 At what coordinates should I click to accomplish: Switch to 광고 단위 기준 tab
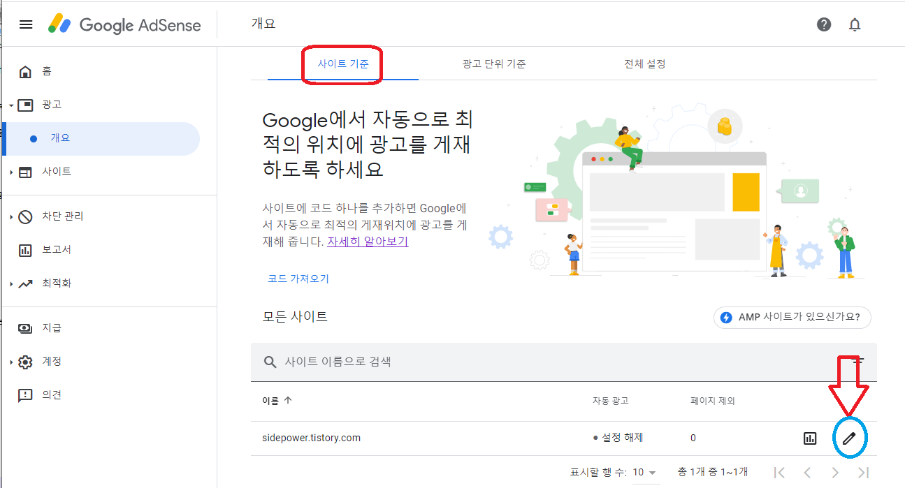click(494, 64)
